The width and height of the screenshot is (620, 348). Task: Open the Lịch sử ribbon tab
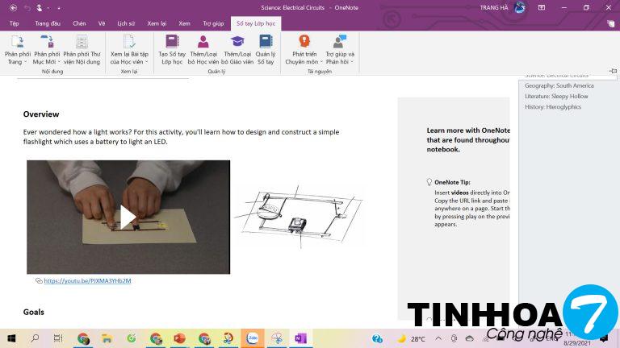coord(126,23)
